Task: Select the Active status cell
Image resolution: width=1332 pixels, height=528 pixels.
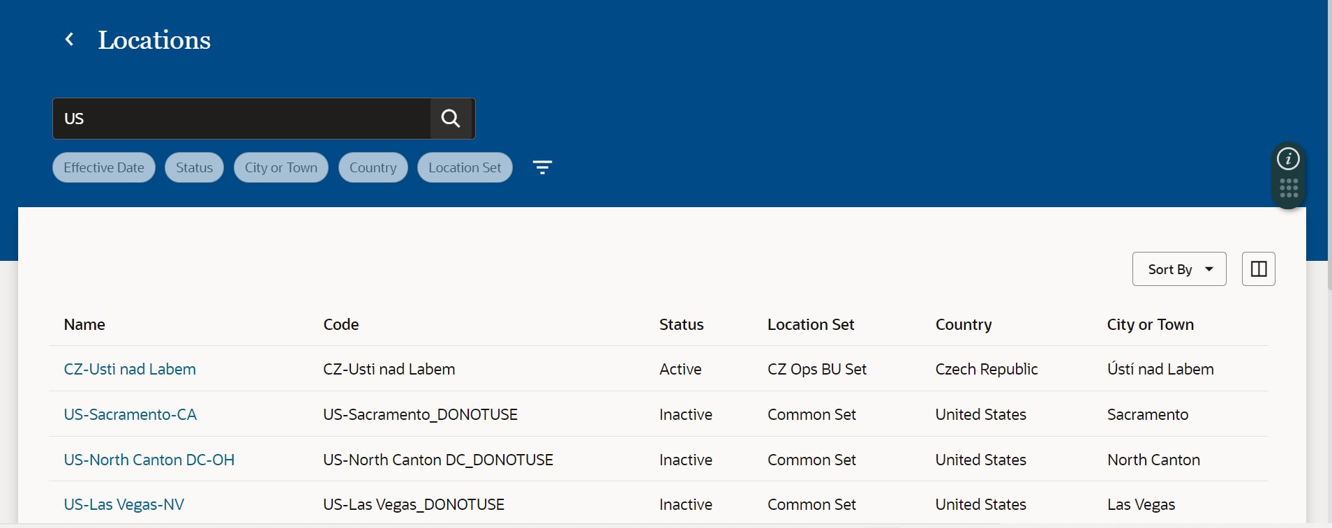Action: coord(680,369)
